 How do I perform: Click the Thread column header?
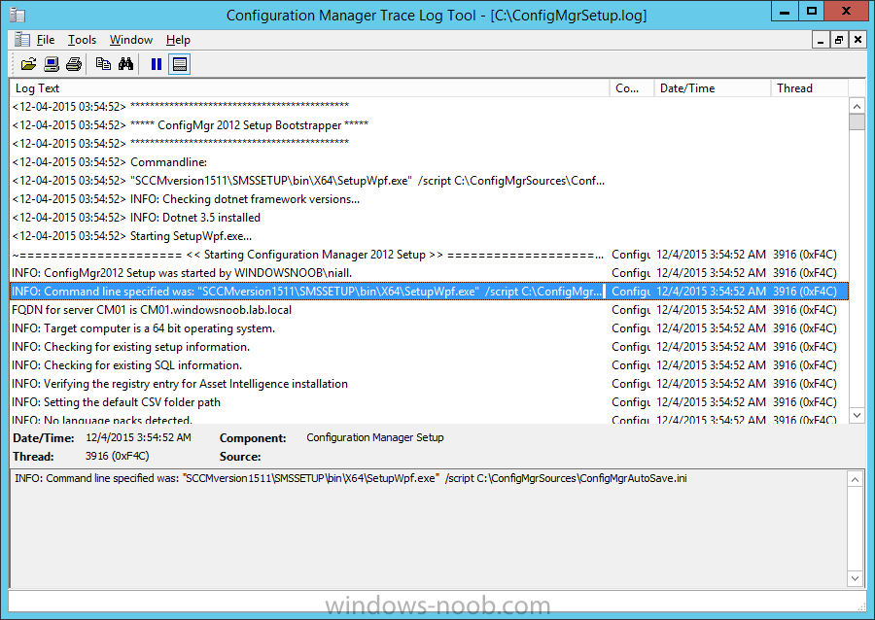click(810, 88)
